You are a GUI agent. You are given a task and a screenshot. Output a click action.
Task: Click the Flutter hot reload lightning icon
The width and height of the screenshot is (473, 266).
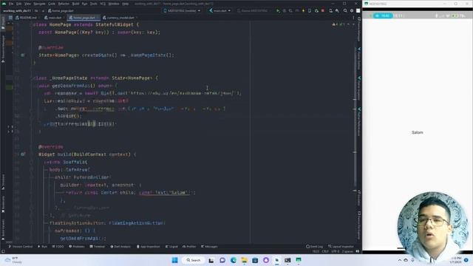click(303, 10)
